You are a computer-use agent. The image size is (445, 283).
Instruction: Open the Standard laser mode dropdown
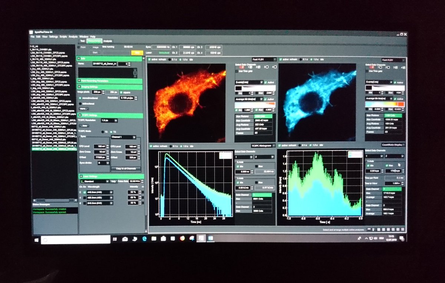click(x=94, y=181)
